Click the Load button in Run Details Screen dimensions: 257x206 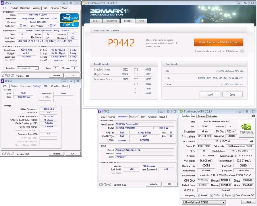coord(210,94)
